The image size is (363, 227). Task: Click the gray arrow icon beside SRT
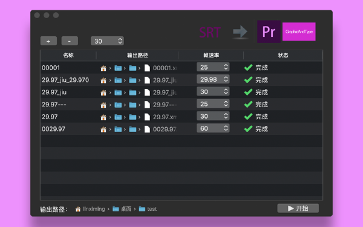[x=240, y=31]
